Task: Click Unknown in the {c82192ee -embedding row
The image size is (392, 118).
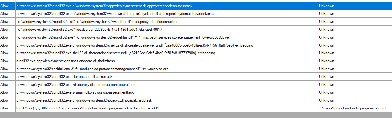Action: (326, 53)
